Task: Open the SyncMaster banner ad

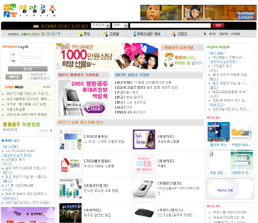Action: click(199, 13)
